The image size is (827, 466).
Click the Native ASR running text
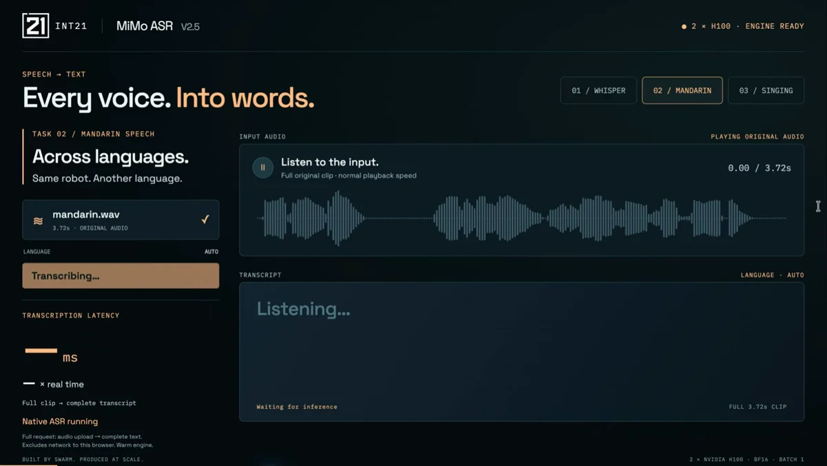click(60, 421)
